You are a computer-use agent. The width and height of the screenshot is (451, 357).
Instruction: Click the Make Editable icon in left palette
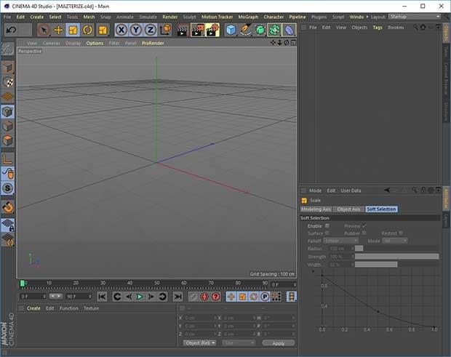[x=8, y=49]
